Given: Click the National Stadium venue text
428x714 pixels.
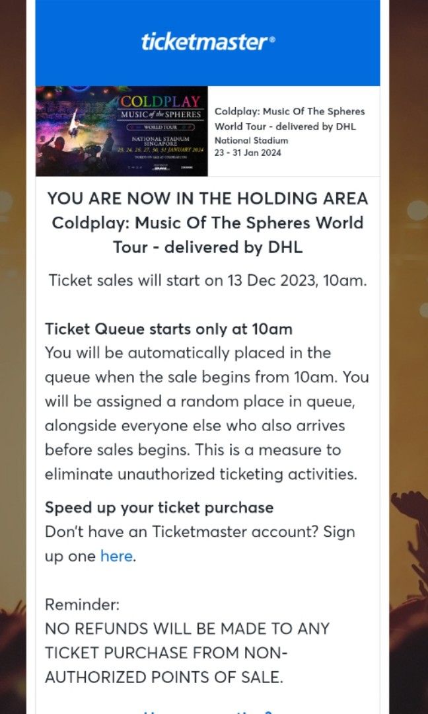Looking at the screenshot, I should point(253,139).
